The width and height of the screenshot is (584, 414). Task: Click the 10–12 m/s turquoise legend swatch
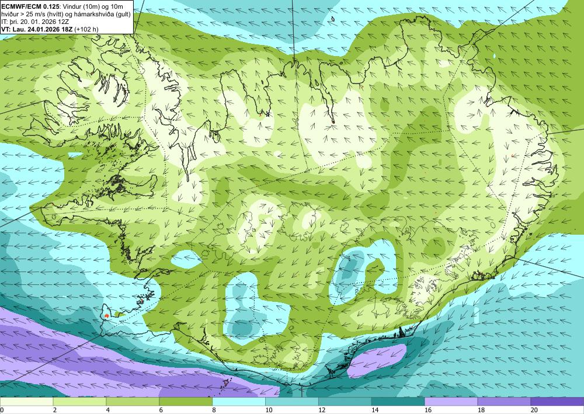tap(292, 402)
